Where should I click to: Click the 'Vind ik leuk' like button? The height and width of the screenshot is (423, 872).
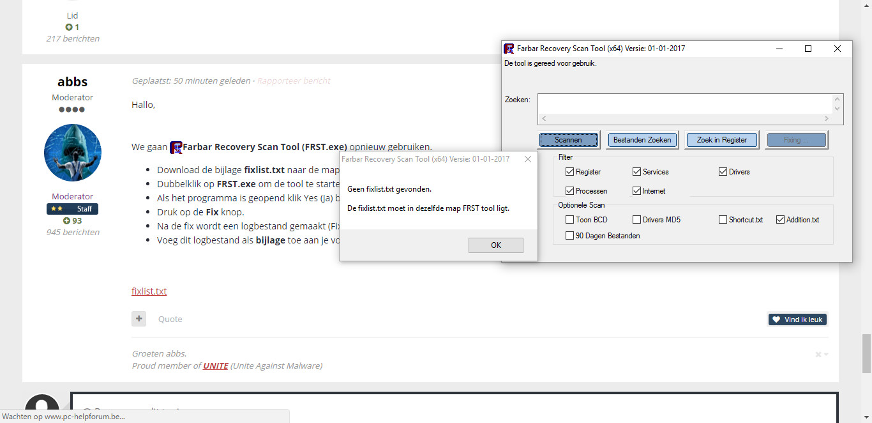(798, 319)
